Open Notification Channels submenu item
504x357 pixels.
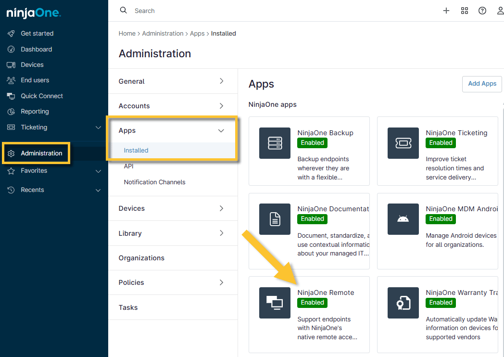[x=154, y=182]
